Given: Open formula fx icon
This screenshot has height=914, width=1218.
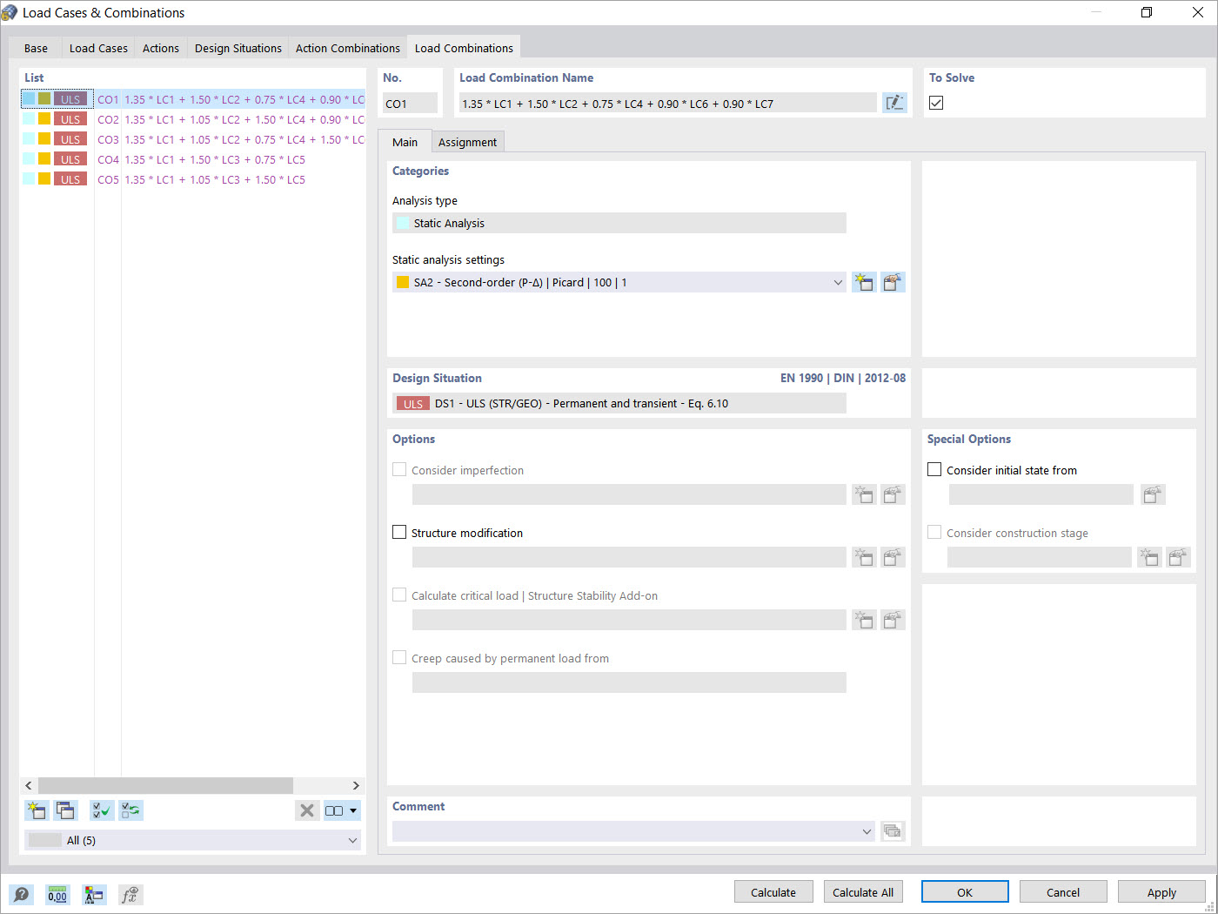Looking at the screenshot, I should [x=130, y=894].
